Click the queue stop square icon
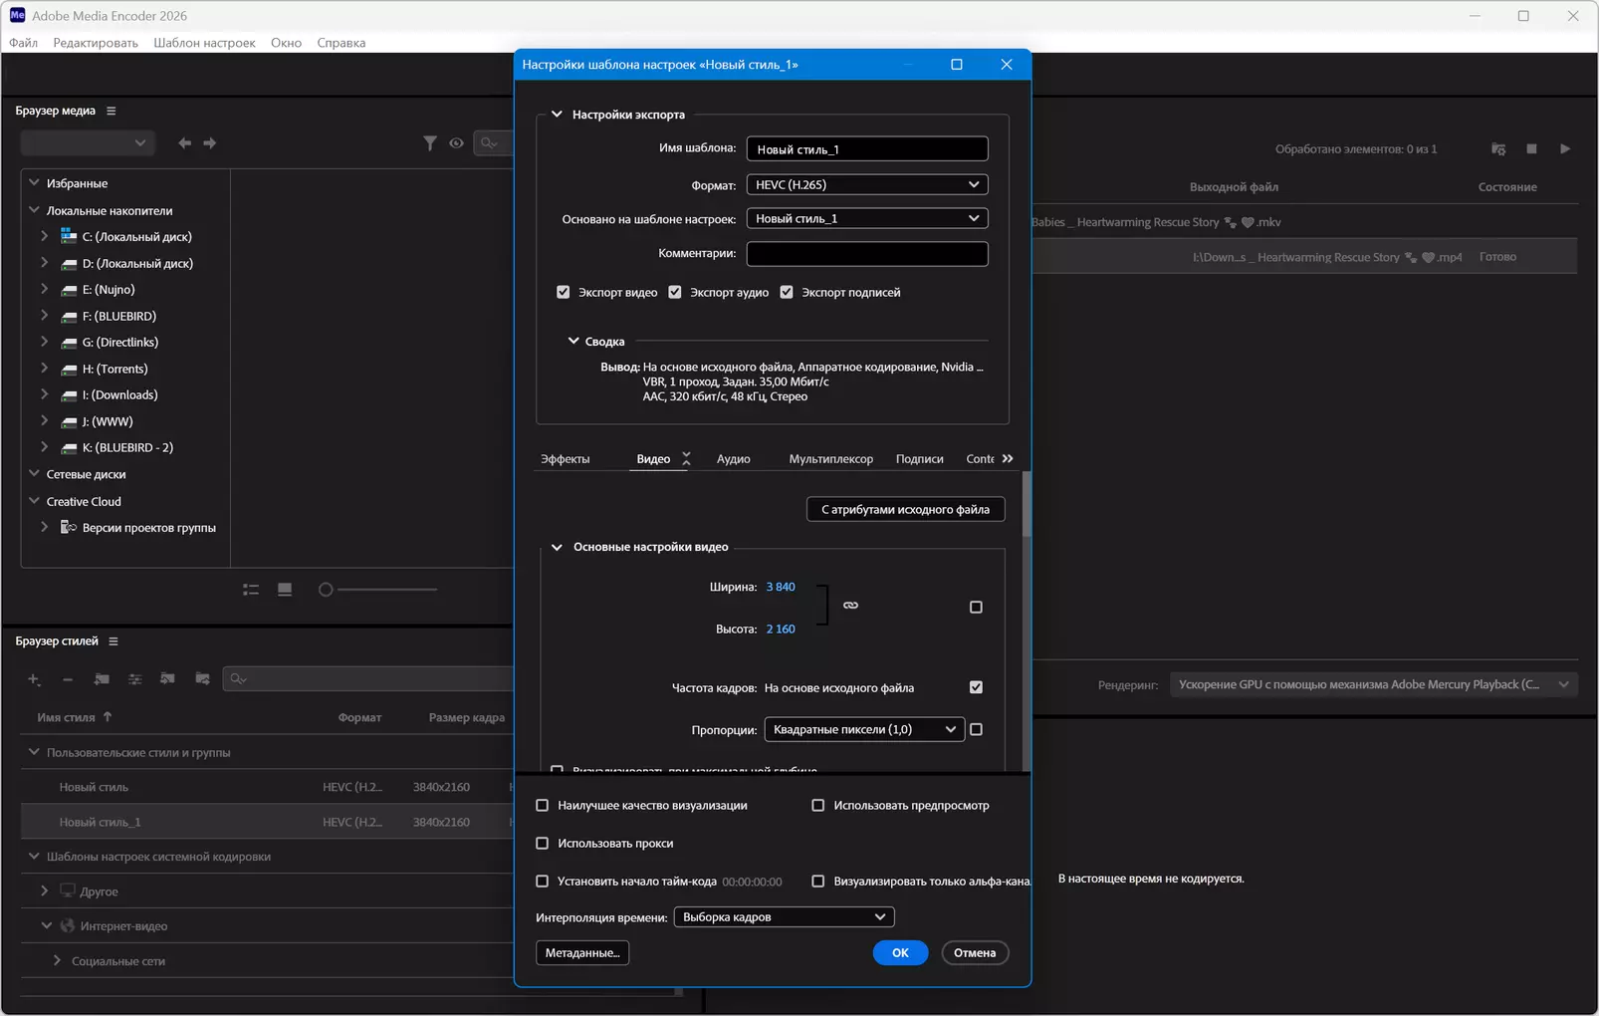Image resolution: width=1599 pixels, height=1016 pixels. (x=1531, y=149)
